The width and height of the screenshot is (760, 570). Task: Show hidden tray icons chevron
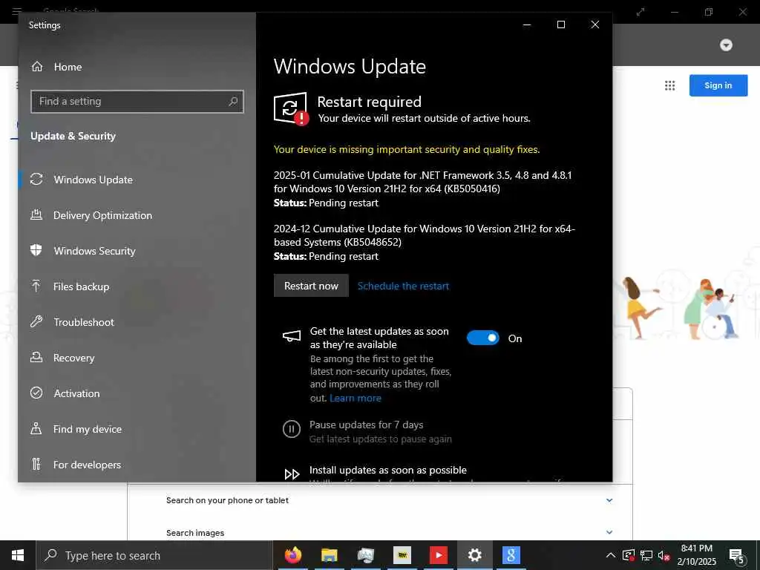(x=611, y=555)
